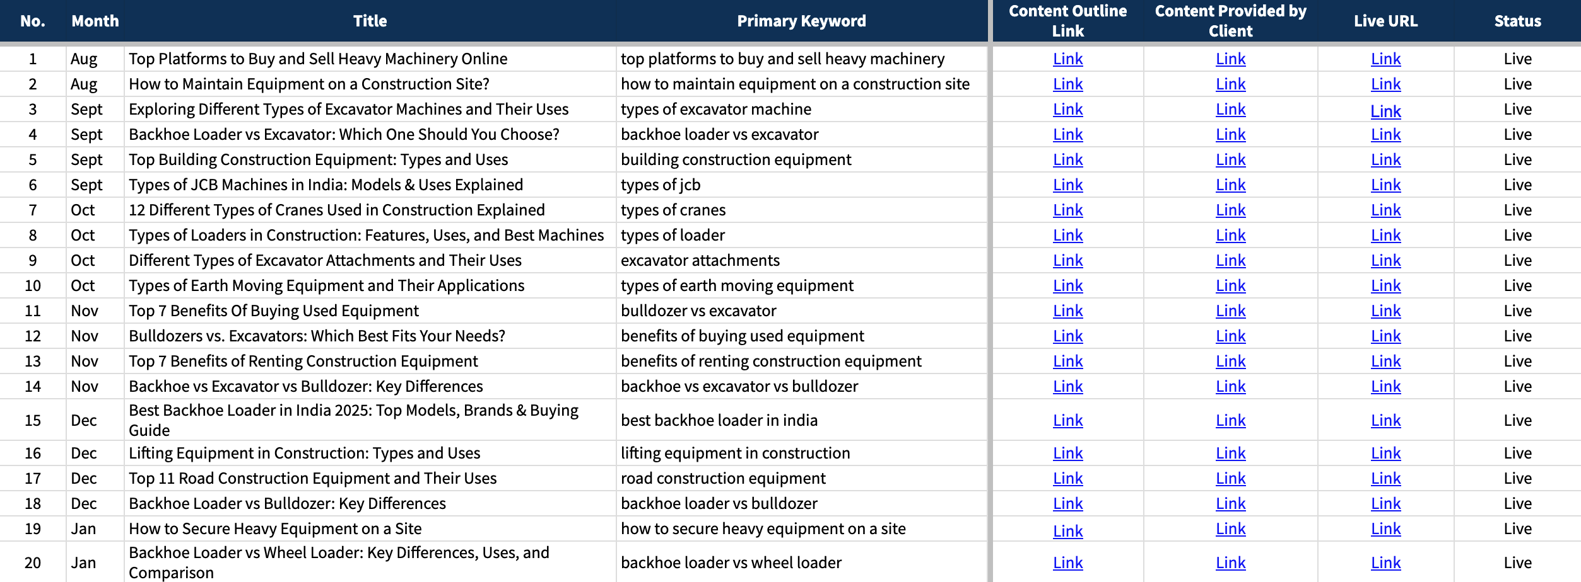Select the Month cell 'Jan' in row 20
Screen dimensions: 1581x582
(x=95, y=562)
